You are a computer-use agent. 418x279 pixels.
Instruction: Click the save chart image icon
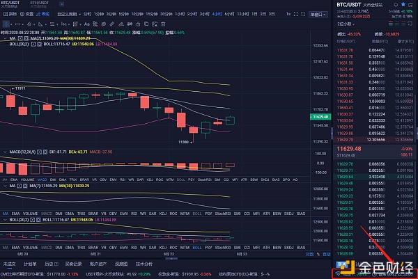(155, 24)
